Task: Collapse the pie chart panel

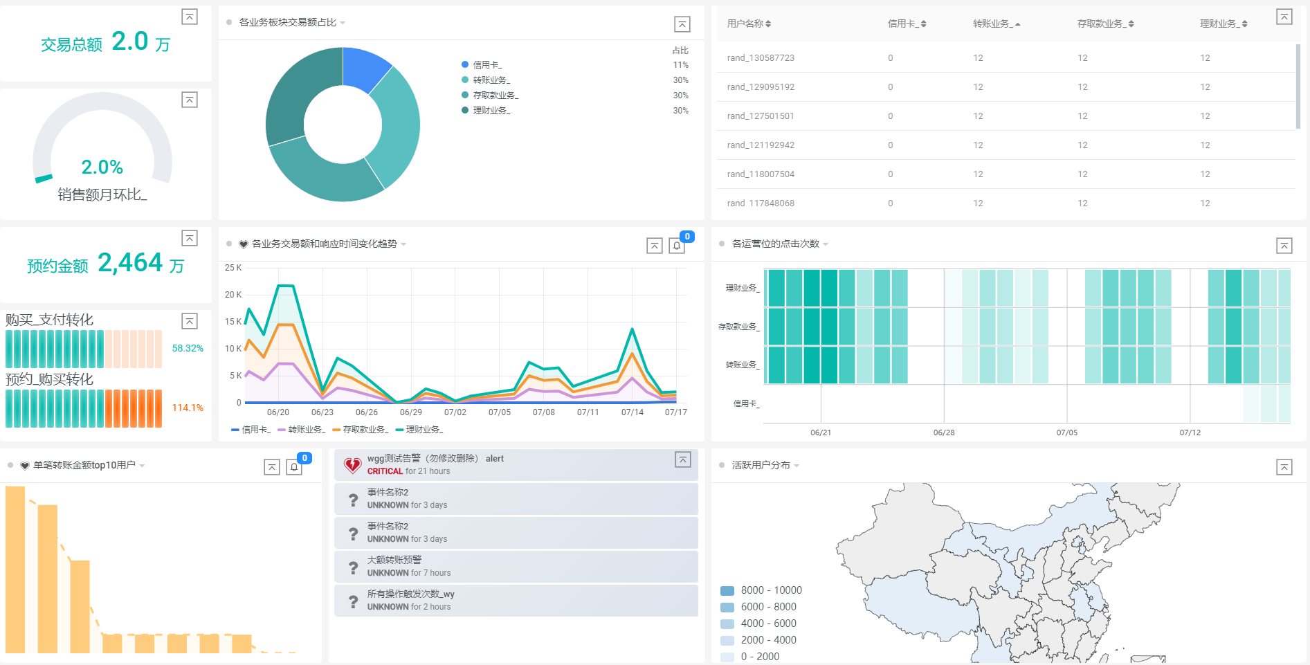Action: (682, 24)
